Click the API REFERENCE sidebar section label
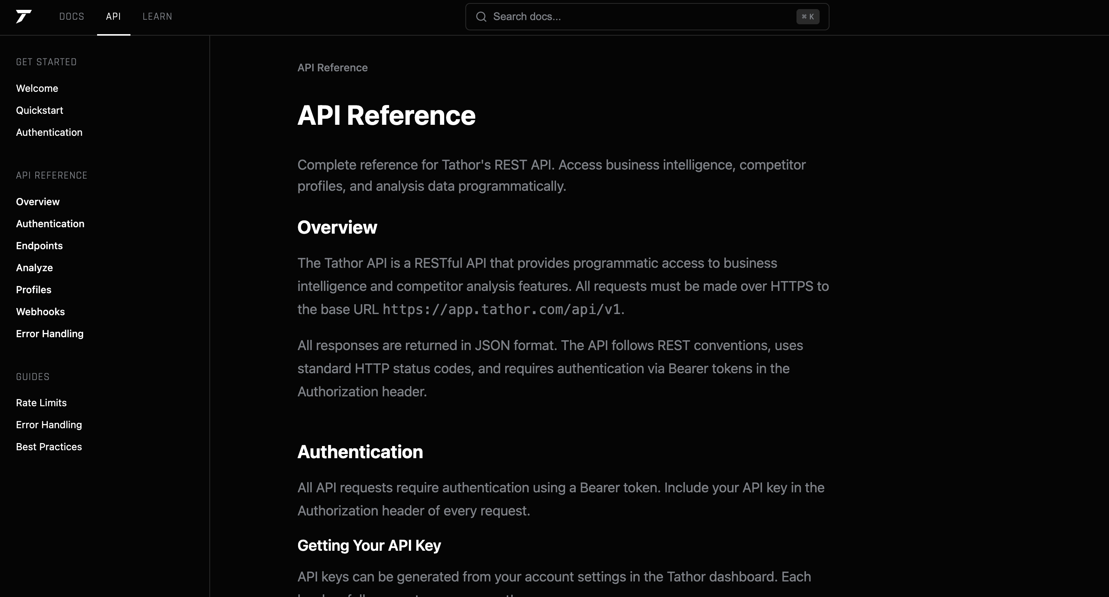 (52, 175)
